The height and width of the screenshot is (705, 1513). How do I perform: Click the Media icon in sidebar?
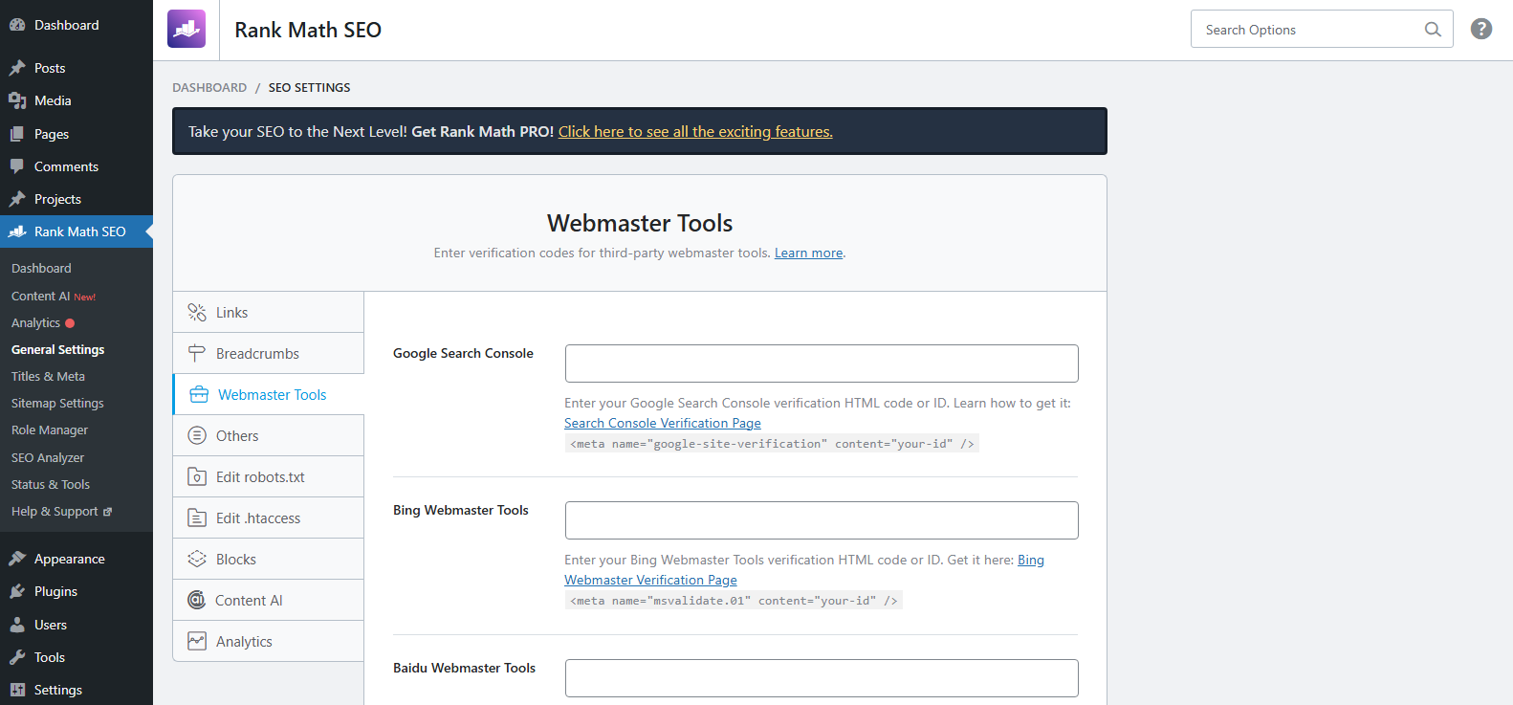tap(17, 100)
